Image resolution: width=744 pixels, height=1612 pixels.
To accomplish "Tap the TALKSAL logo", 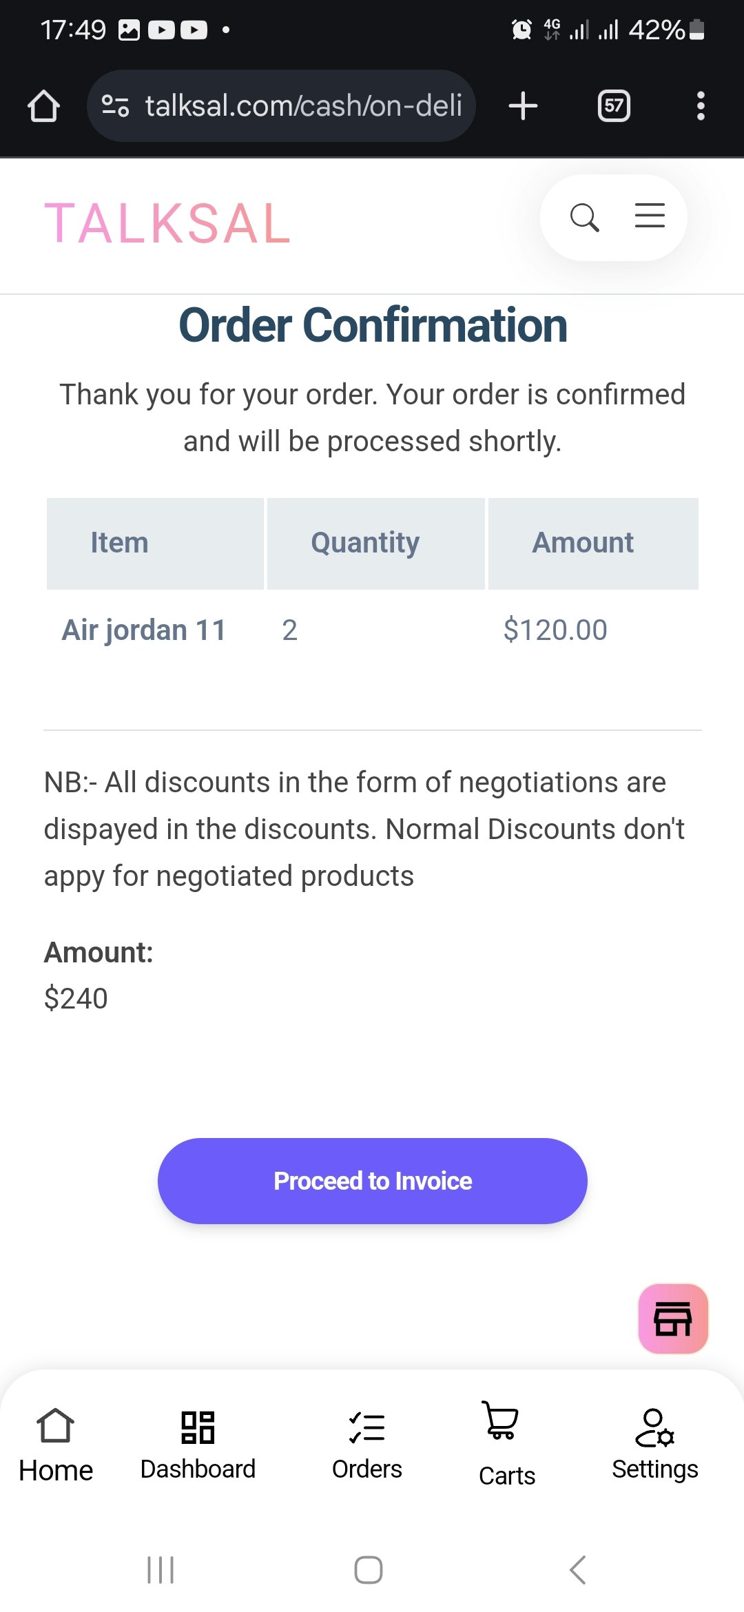I will tap(167, 223).
